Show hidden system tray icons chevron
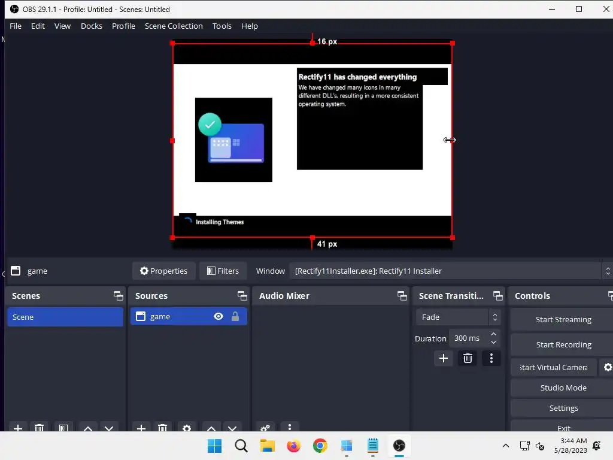 [x=505, y=446]
